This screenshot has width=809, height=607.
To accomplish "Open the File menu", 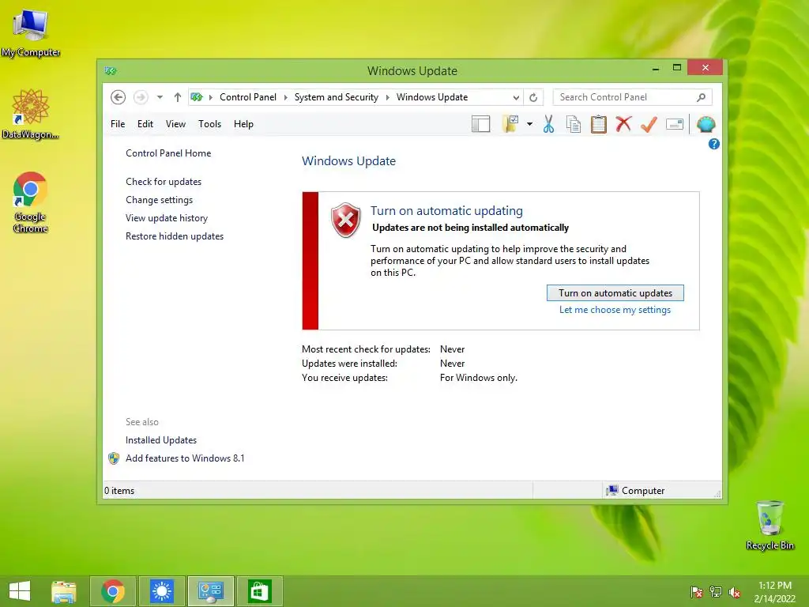I will (x=118, y=124).
